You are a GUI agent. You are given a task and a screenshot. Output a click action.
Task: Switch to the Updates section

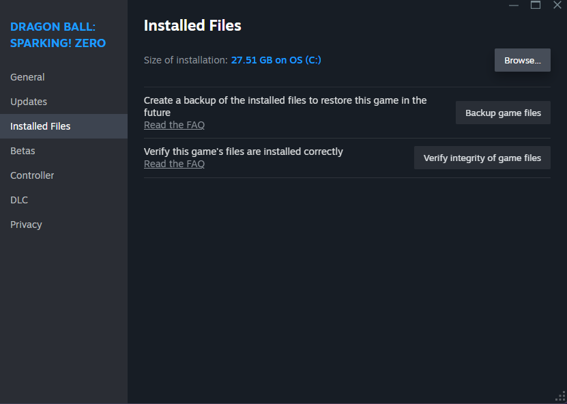pos(29,102)
